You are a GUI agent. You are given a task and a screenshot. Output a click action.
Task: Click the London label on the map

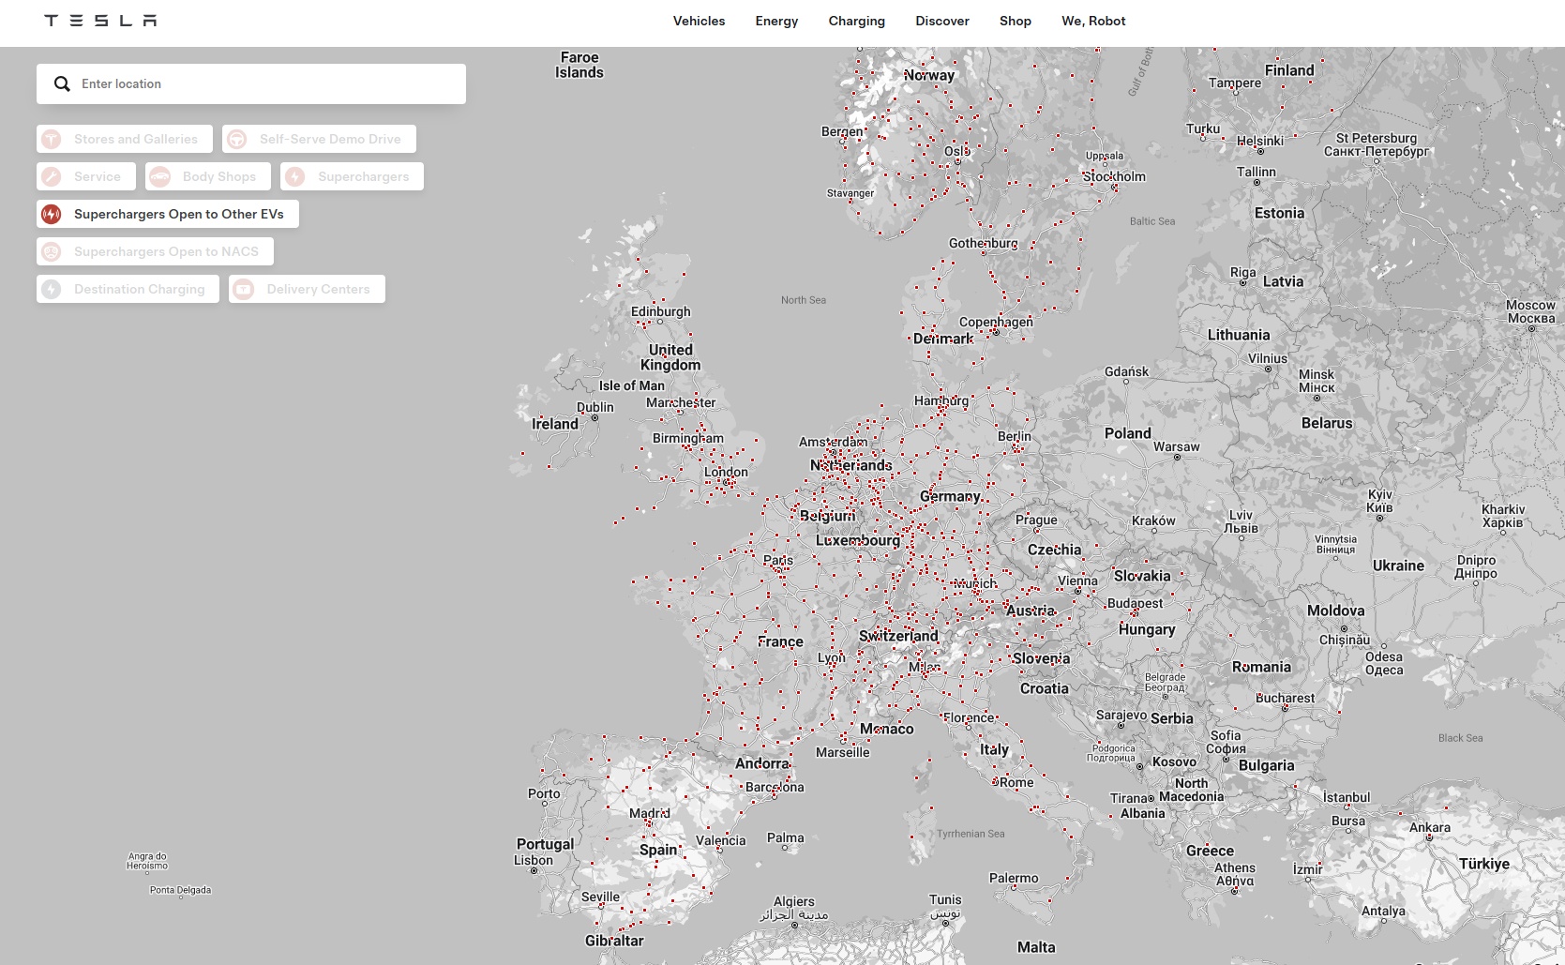[727, 473]
